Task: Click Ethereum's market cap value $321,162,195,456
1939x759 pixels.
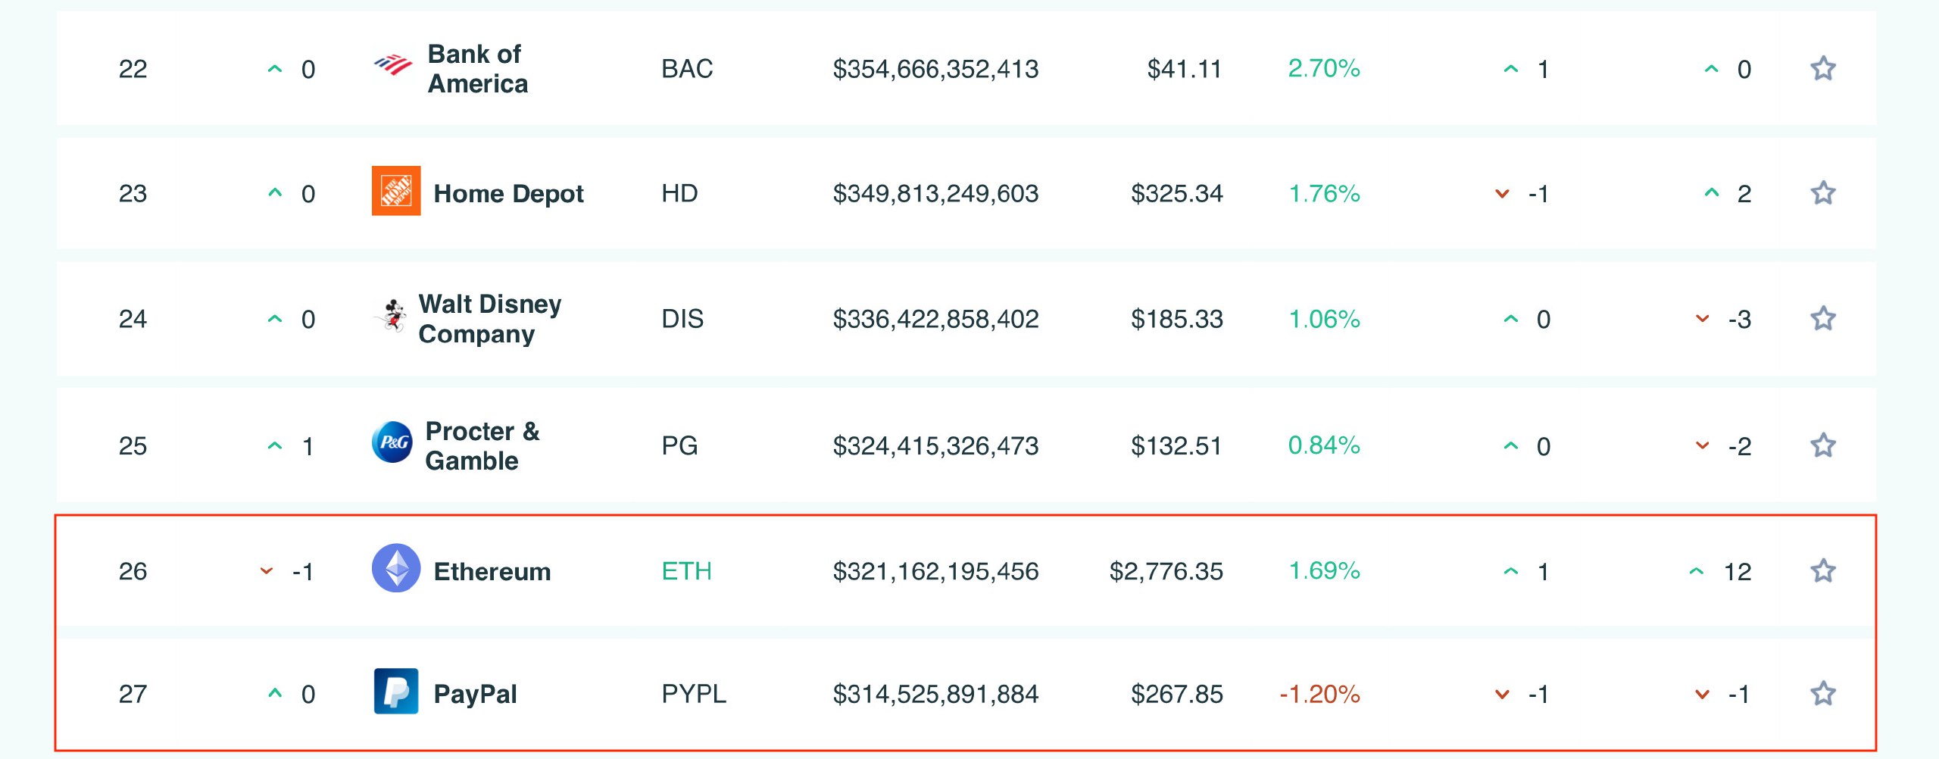Action: [935, 571]
